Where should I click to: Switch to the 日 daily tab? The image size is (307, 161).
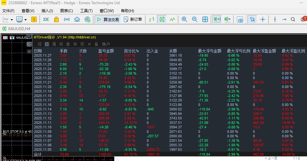[47, 44]
